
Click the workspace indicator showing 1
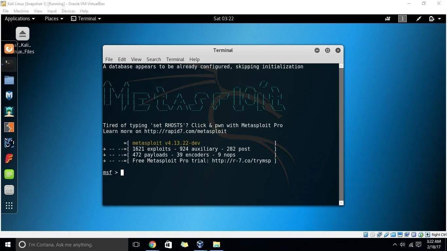pyautogui.click(x=402, y=19)
